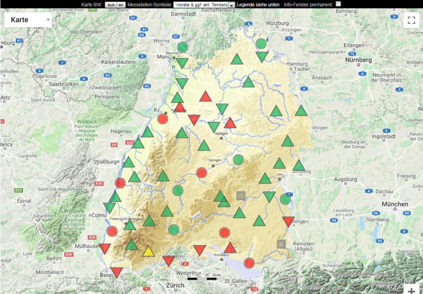The height and width of the screenshot is (294, 423).
Task: Toggle Karte BW overlay with aus/an
Action: pyautogui.click(x=115, y=4)
